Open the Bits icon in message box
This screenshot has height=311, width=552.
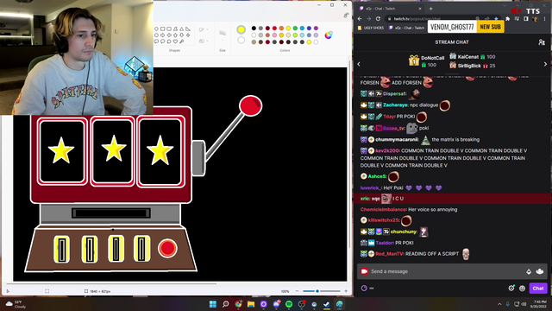(529, 271)
